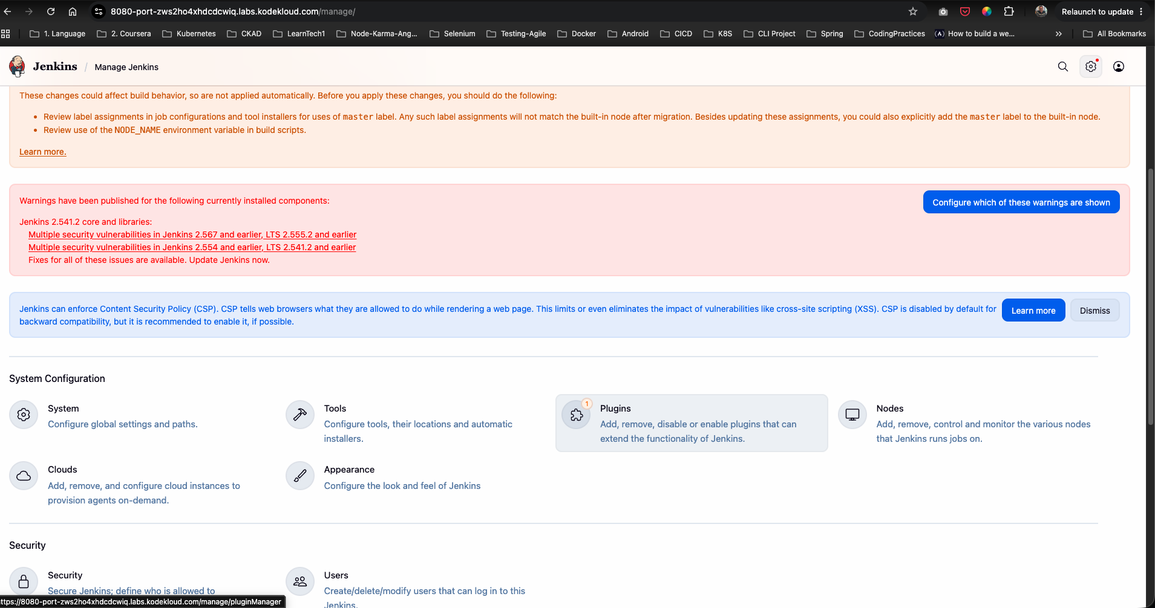The width and height of the screenshot is (1155, 608).
Task: Open the Plugins puzzle icon
Action: point(577,415)
